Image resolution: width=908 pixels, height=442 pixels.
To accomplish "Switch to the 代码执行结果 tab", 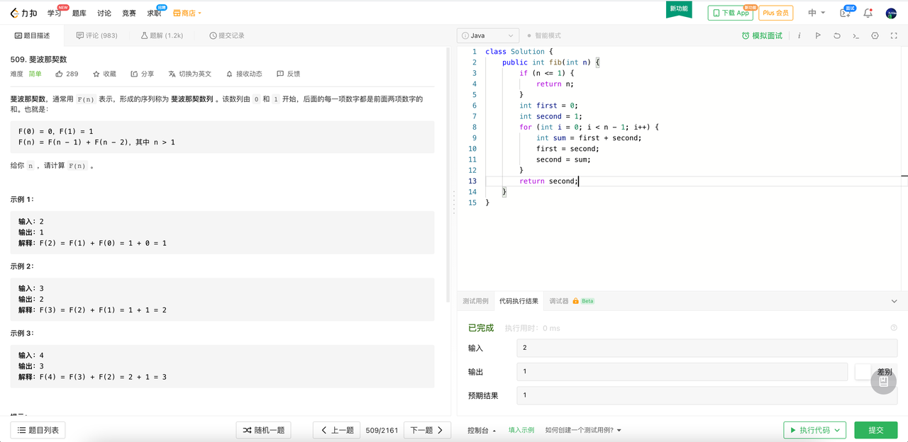I will 519,301.
